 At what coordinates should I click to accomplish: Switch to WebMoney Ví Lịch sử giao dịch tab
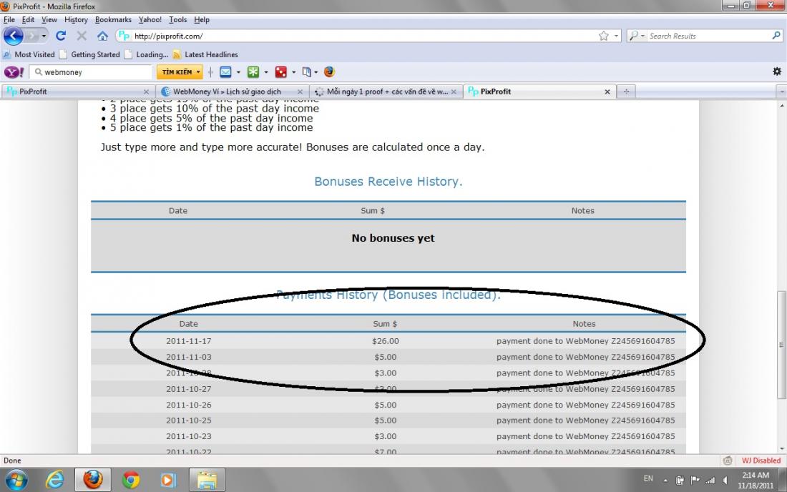(233, 92)
